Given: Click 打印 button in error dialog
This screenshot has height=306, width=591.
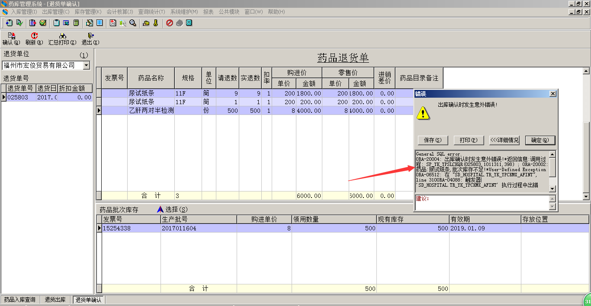Looking at the screenshot, I should pyautogui.click(x=468, y=140).
